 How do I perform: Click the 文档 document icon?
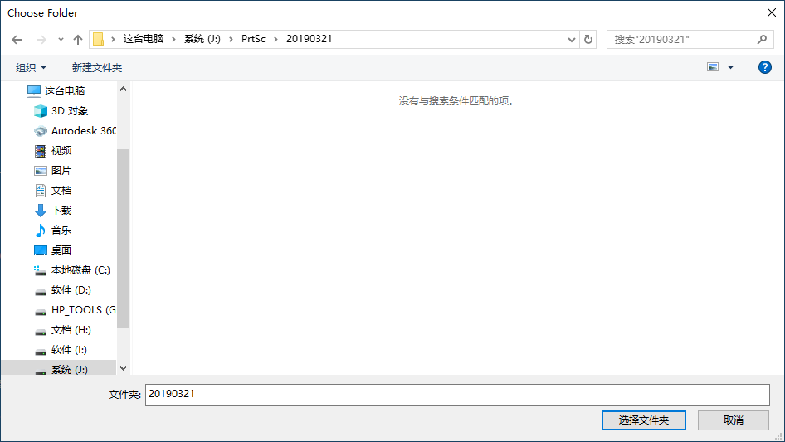coord(41,190)
